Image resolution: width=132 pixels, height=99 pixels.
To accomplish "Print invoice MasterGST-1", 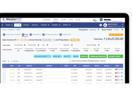I will [x=120, y=69].
